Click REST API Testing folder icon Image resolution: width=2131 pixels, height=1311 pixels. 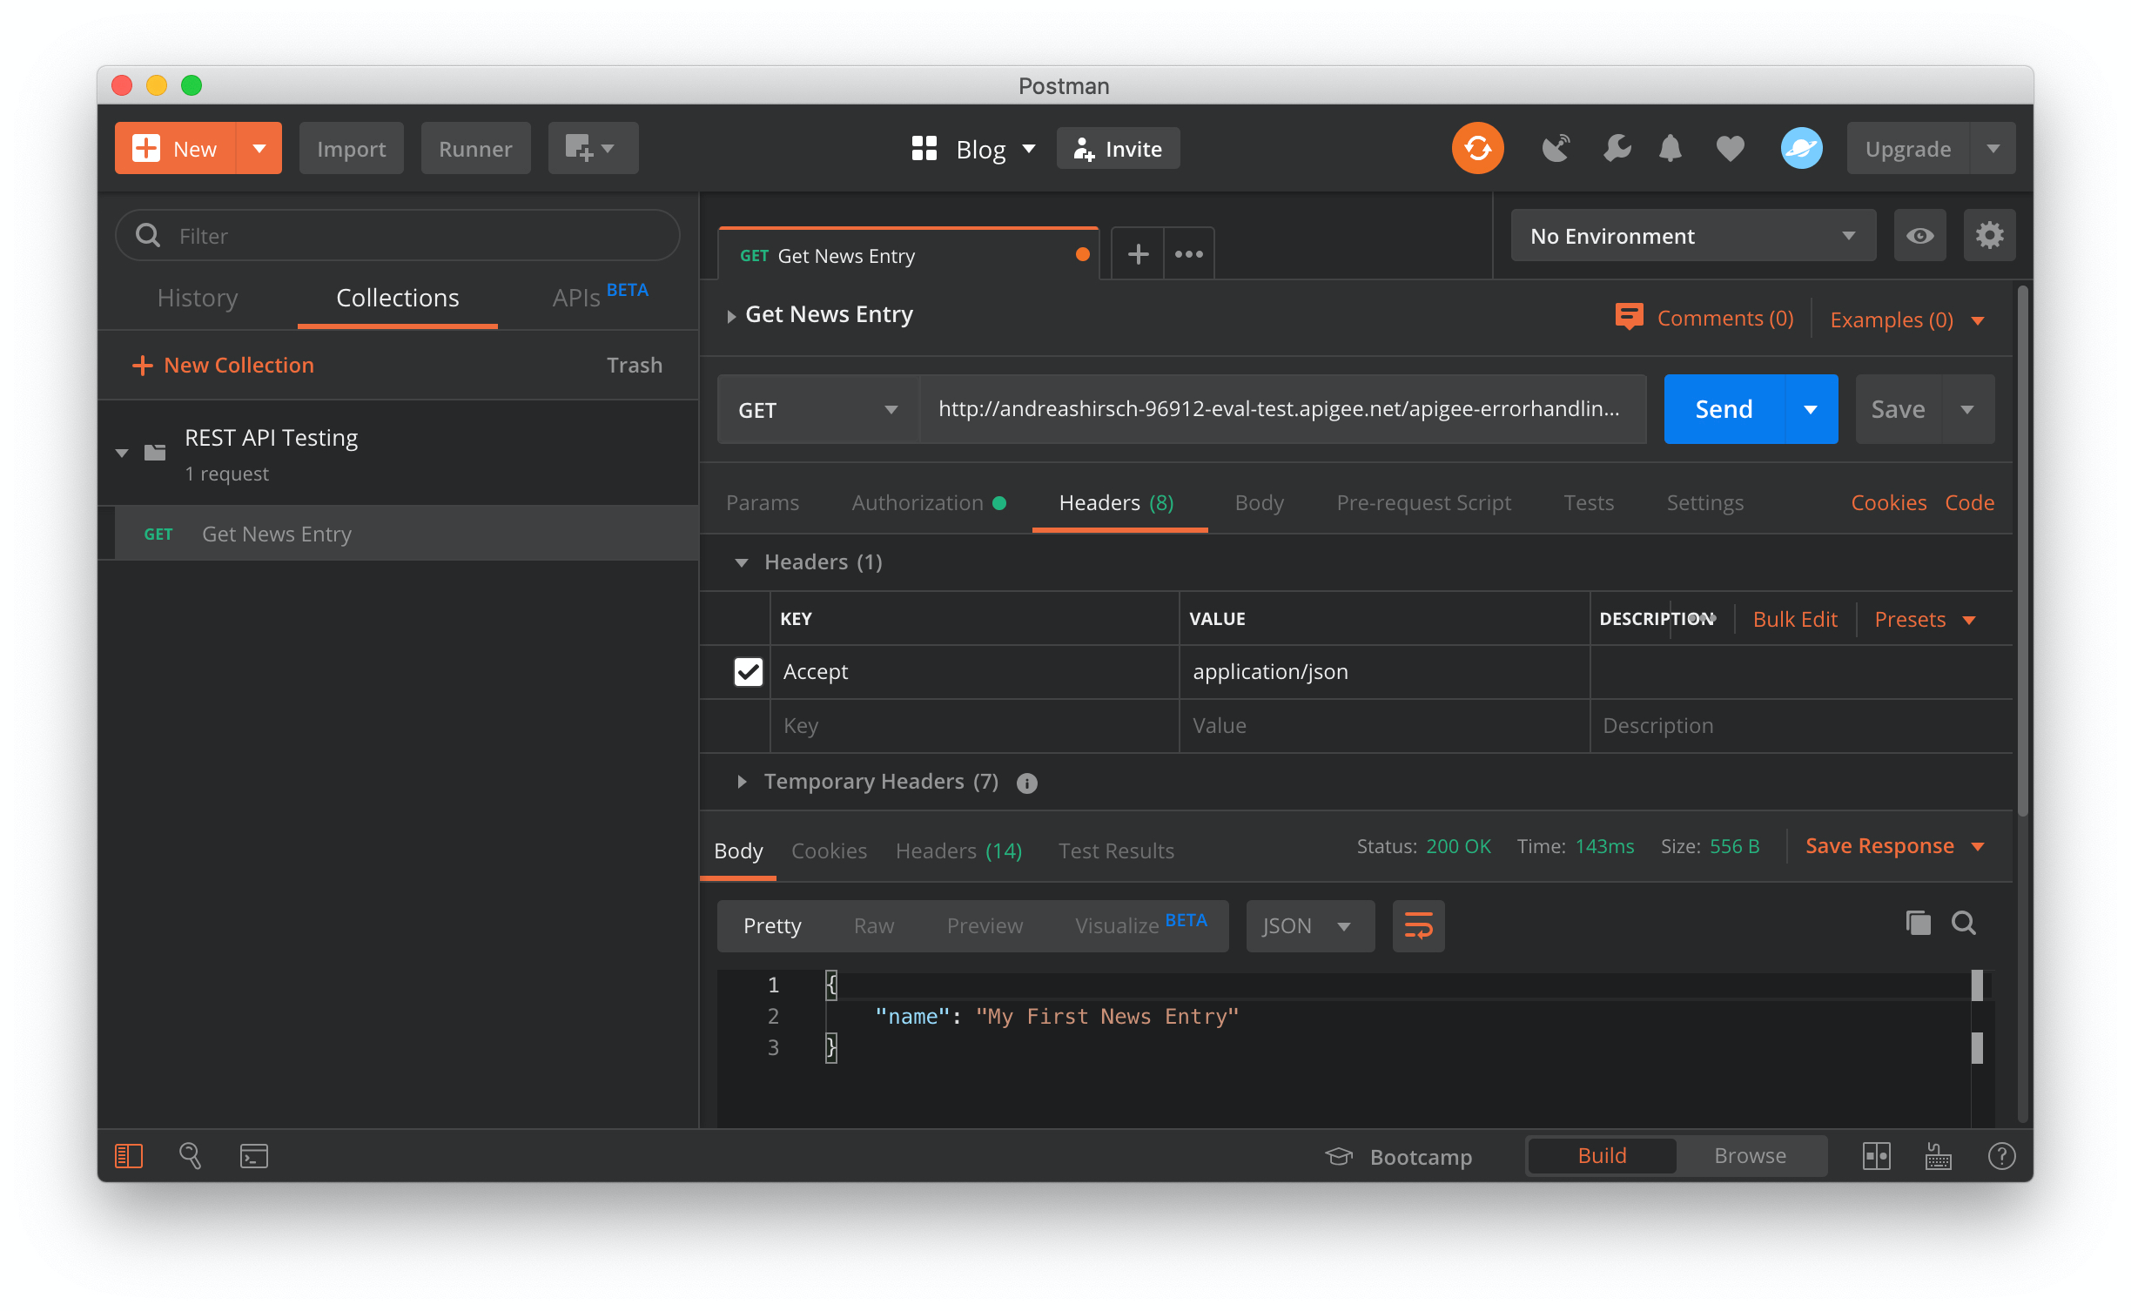click(155, 452)
